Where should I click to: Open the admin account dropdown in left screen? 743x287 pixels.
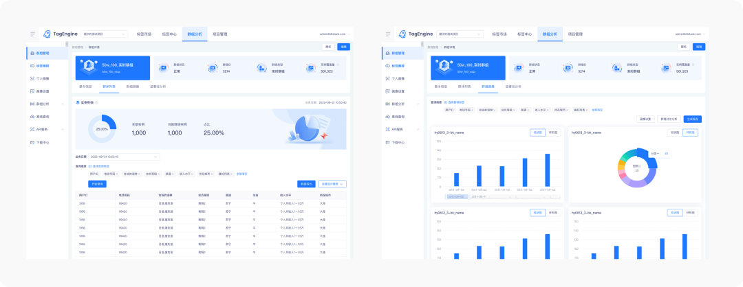(x=334, y=34)
